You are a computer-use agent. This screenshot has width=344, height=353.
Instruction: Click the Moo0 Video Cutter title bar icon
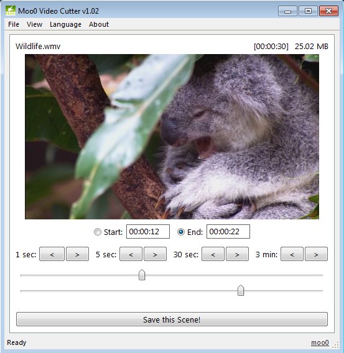tap(11, 11)
